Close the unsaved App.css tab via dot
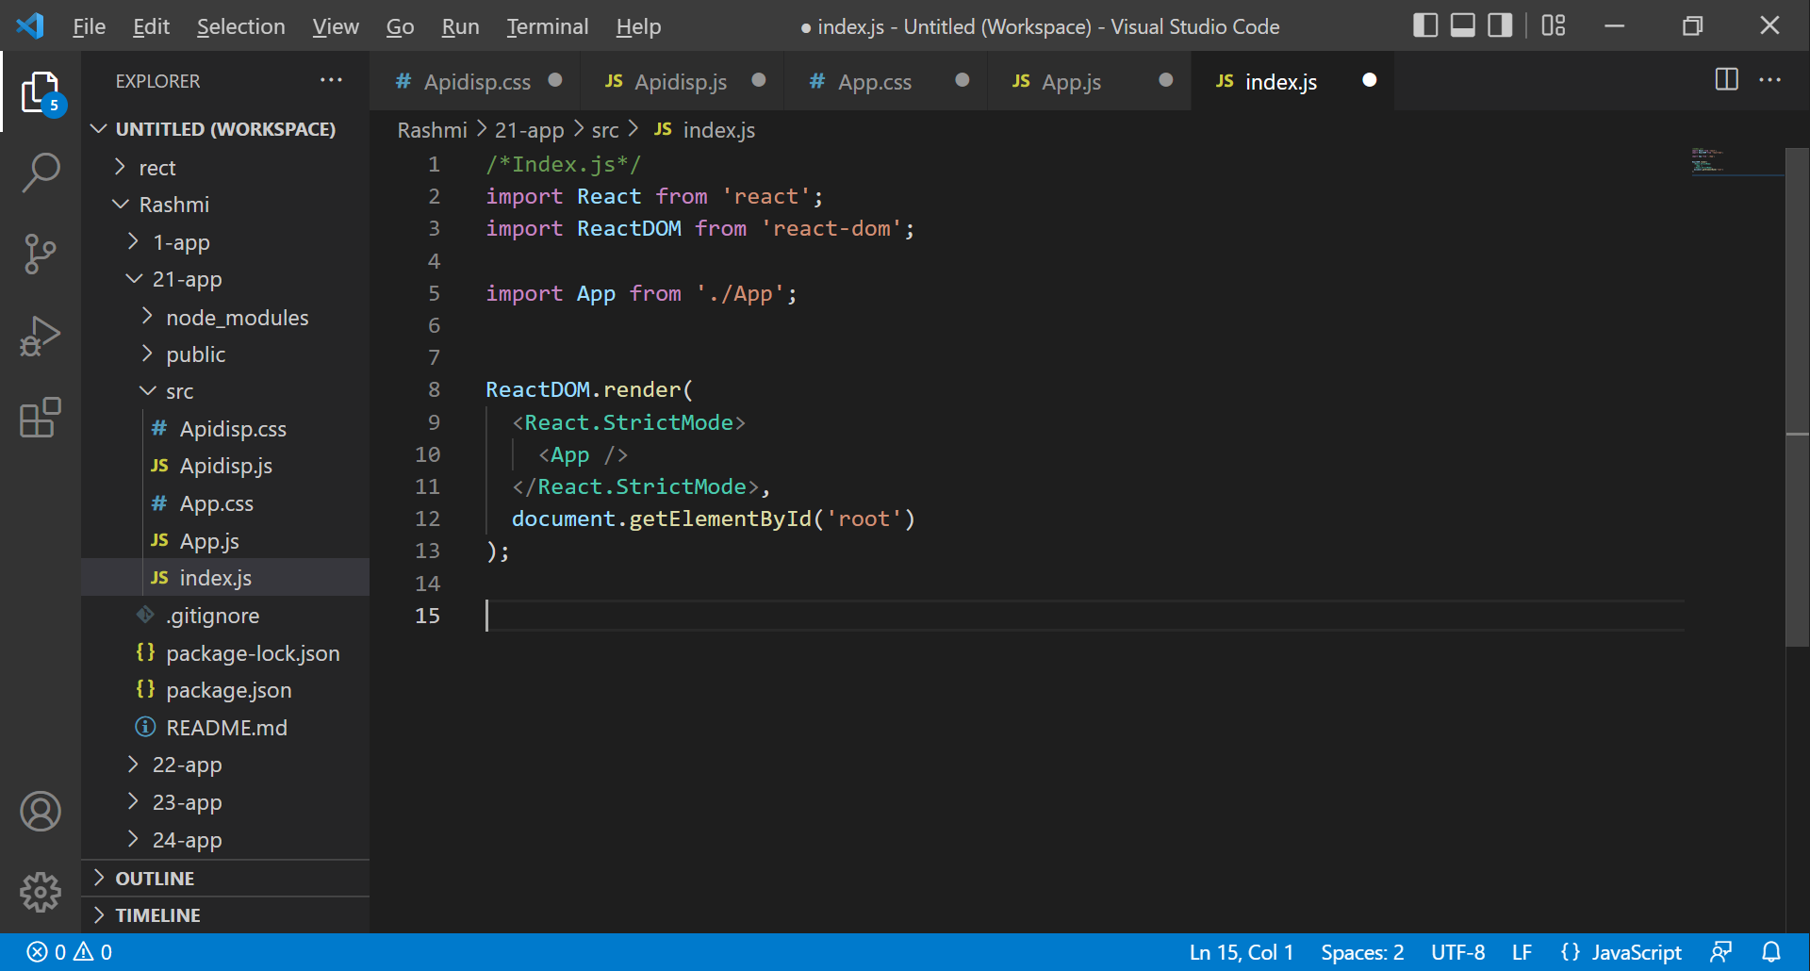The height and width of the screenshot is (971, 1810). pyautogui.click(x=963, y=80)
